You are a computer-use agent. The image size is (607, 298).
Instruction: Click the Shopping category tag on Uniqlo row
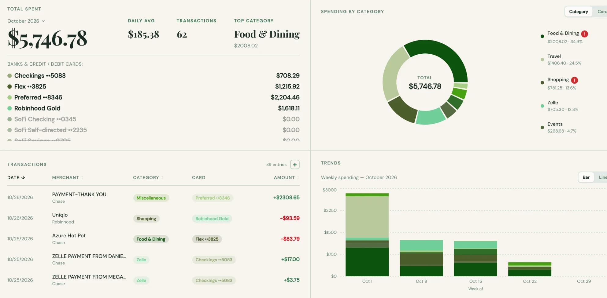click(146, 219)
